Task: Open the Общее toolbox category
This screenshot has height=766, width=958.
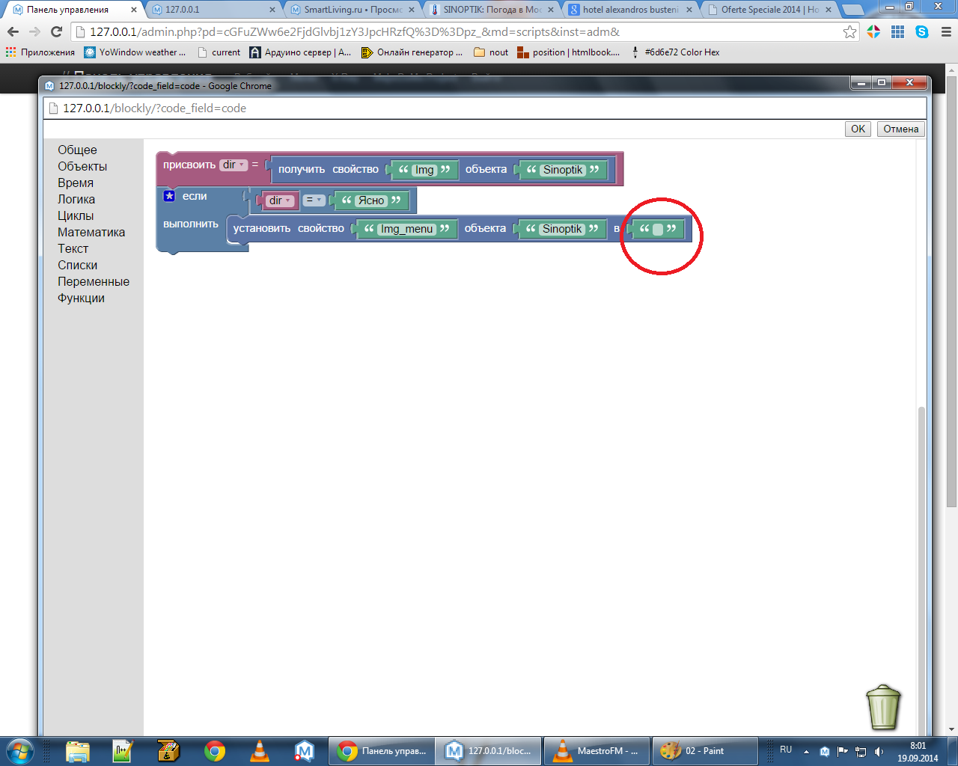Action: click(x=77, y=150)
